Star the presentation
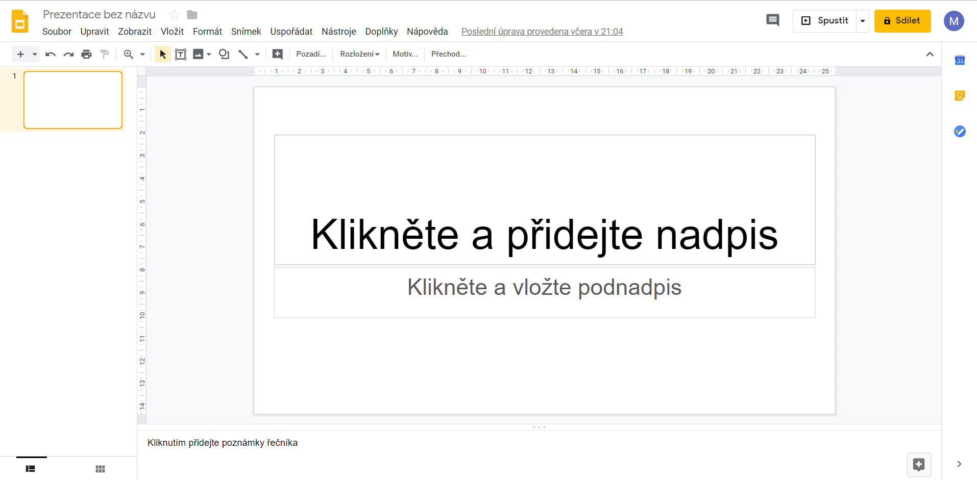 coord(174,14)
